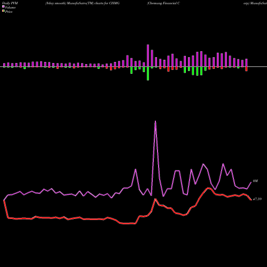Click the '(Chemung Financial C' heading text
The image size is (267, 267).
tap(163, 3)
